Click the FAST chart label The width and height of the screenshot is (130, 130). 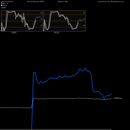[x=14, y=33]
